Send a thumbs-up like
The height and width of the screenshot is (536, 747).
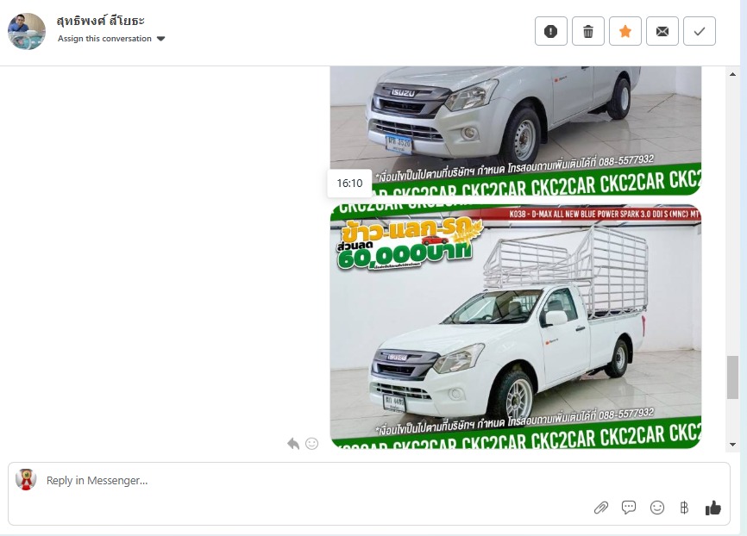[713, 508]
